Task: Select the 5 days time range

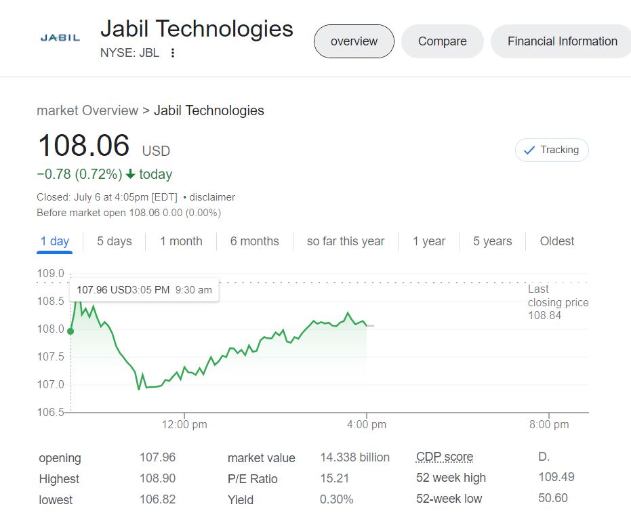Action: [x=114, y=241]
